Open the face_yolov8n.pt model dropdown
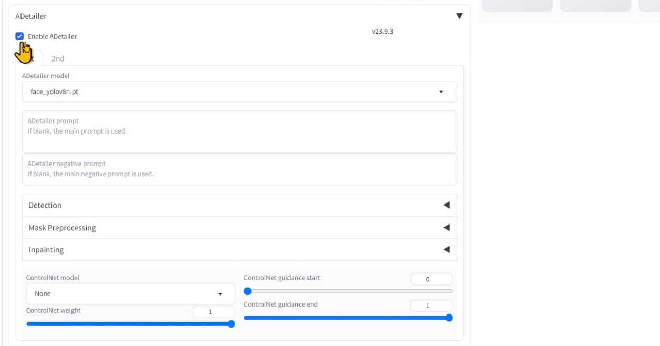Image resolution: width=660 pixels, height=346 pixels. 231,92
